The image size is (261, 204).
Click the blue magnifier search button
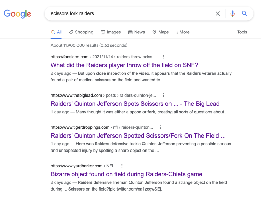click(x=244, y=13)
